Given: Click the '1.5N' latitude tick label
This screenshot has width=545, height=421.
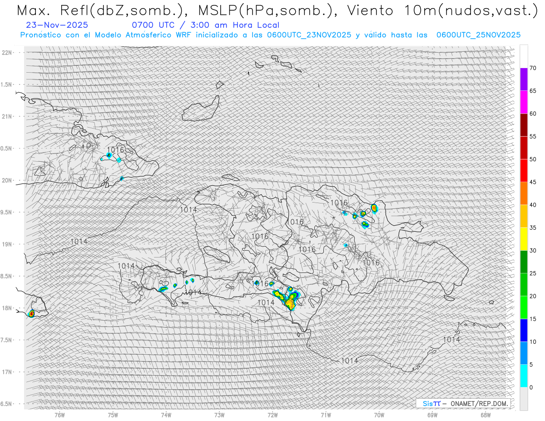Looking at the screenshot, I should pyautogui.click(x=7, y=84).
